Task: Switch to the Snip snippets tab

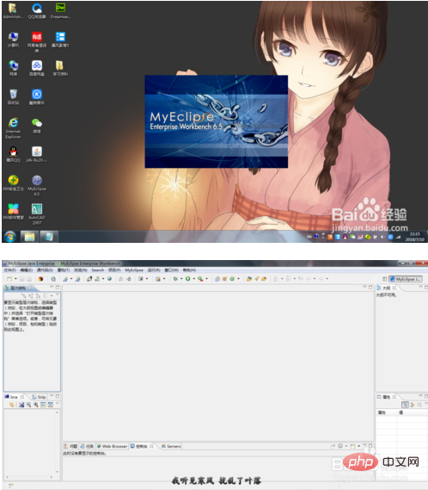Action: pyautogui.click(x=39, y=397)
